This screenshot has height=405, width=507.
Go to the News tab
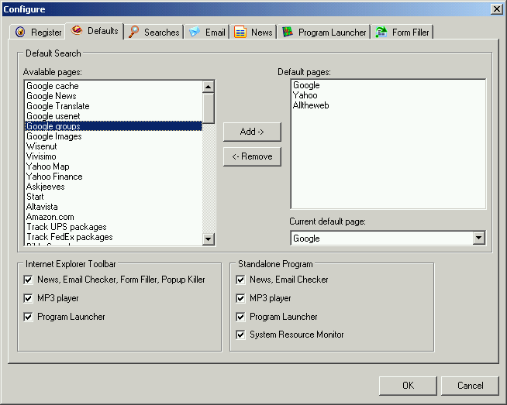pyautogui.click(x=253, y=32)
